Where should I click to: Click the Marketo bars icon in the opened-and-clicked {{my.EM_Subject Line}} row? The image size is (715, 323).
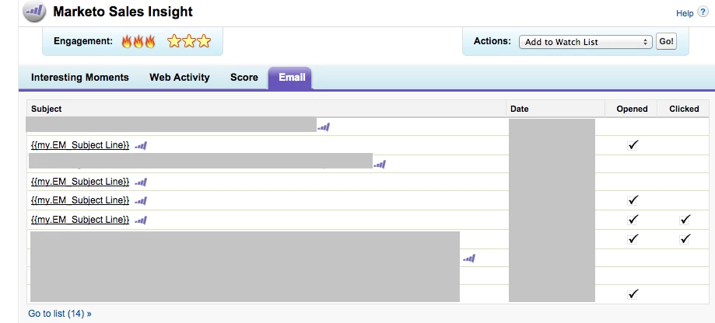click(x=141, y=221)
